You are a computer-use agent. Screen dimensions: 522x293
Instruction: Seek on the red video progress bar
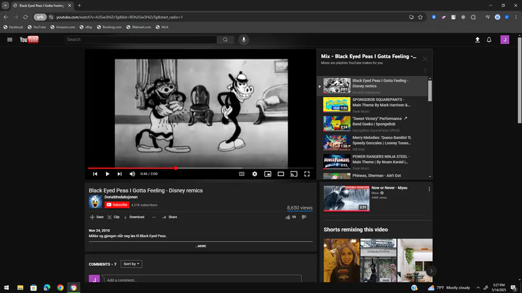200,168
